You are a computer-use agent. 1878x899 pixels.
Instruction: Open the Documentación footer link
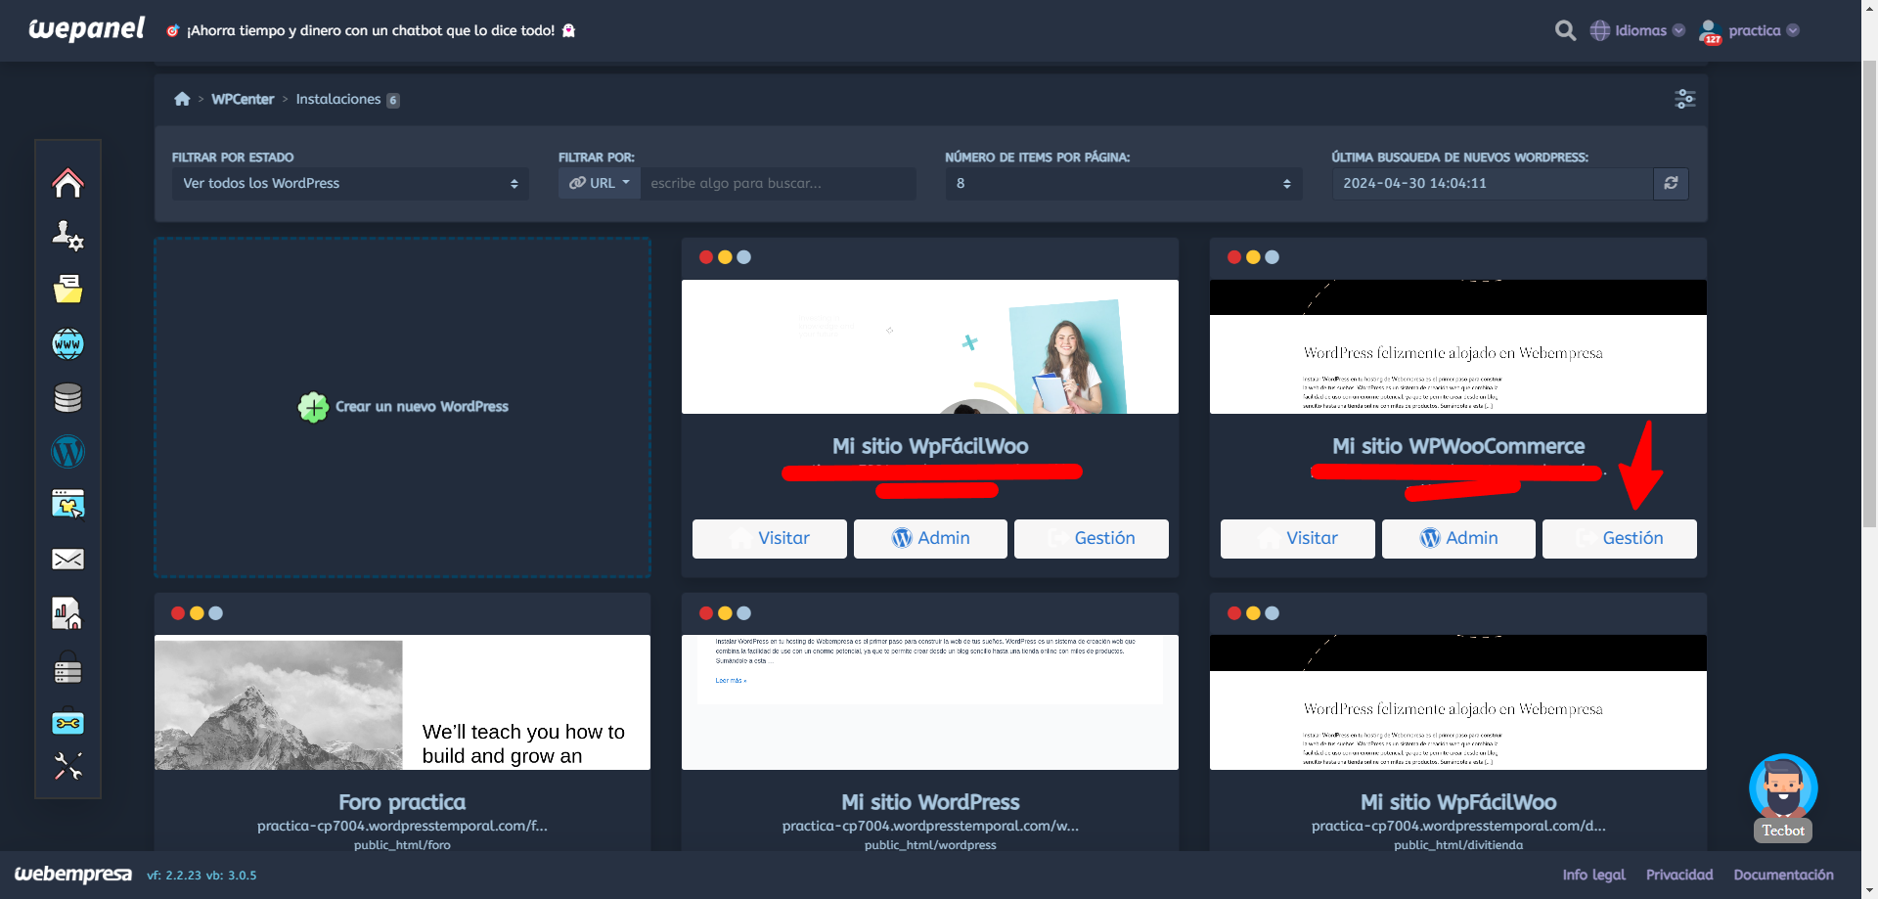click(1783, 875)
